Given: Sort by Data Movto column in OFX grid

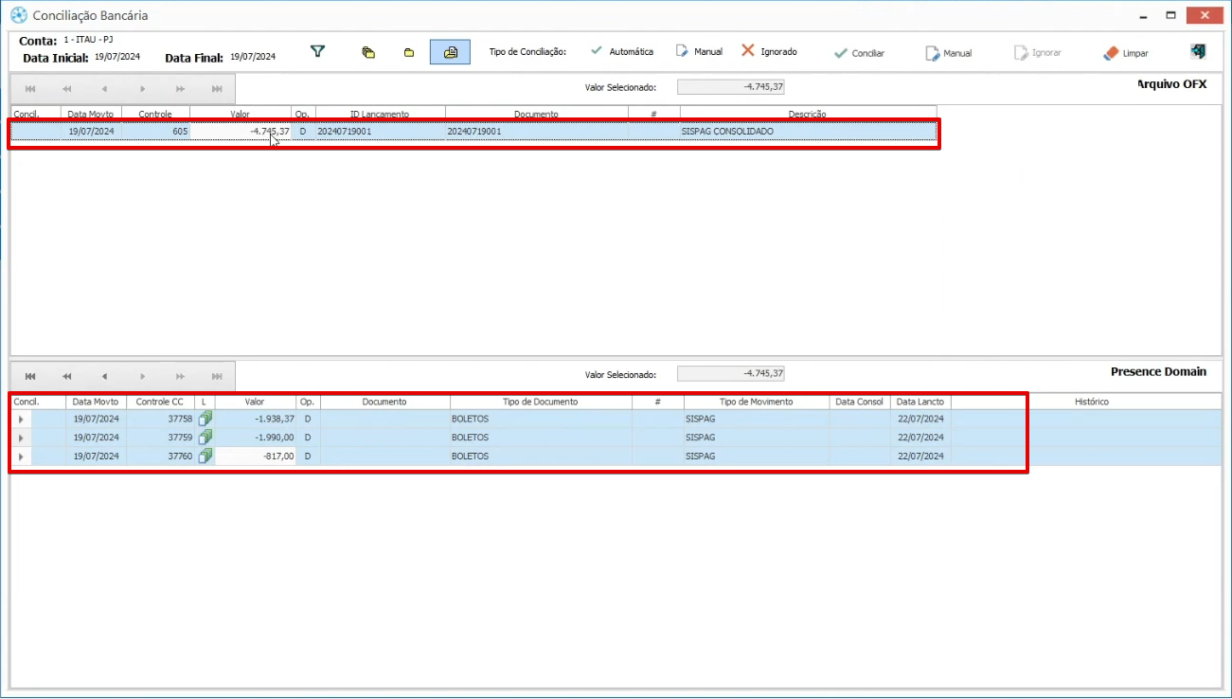Looking at the screenshot, I should [91, 114].
